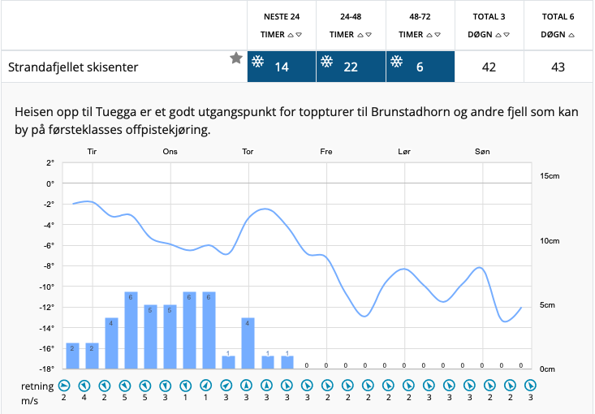The height and width of the screenshot is (414, 595).
Task: Sort descending by Total 3 døgn
Action: [x=508, y=35]
